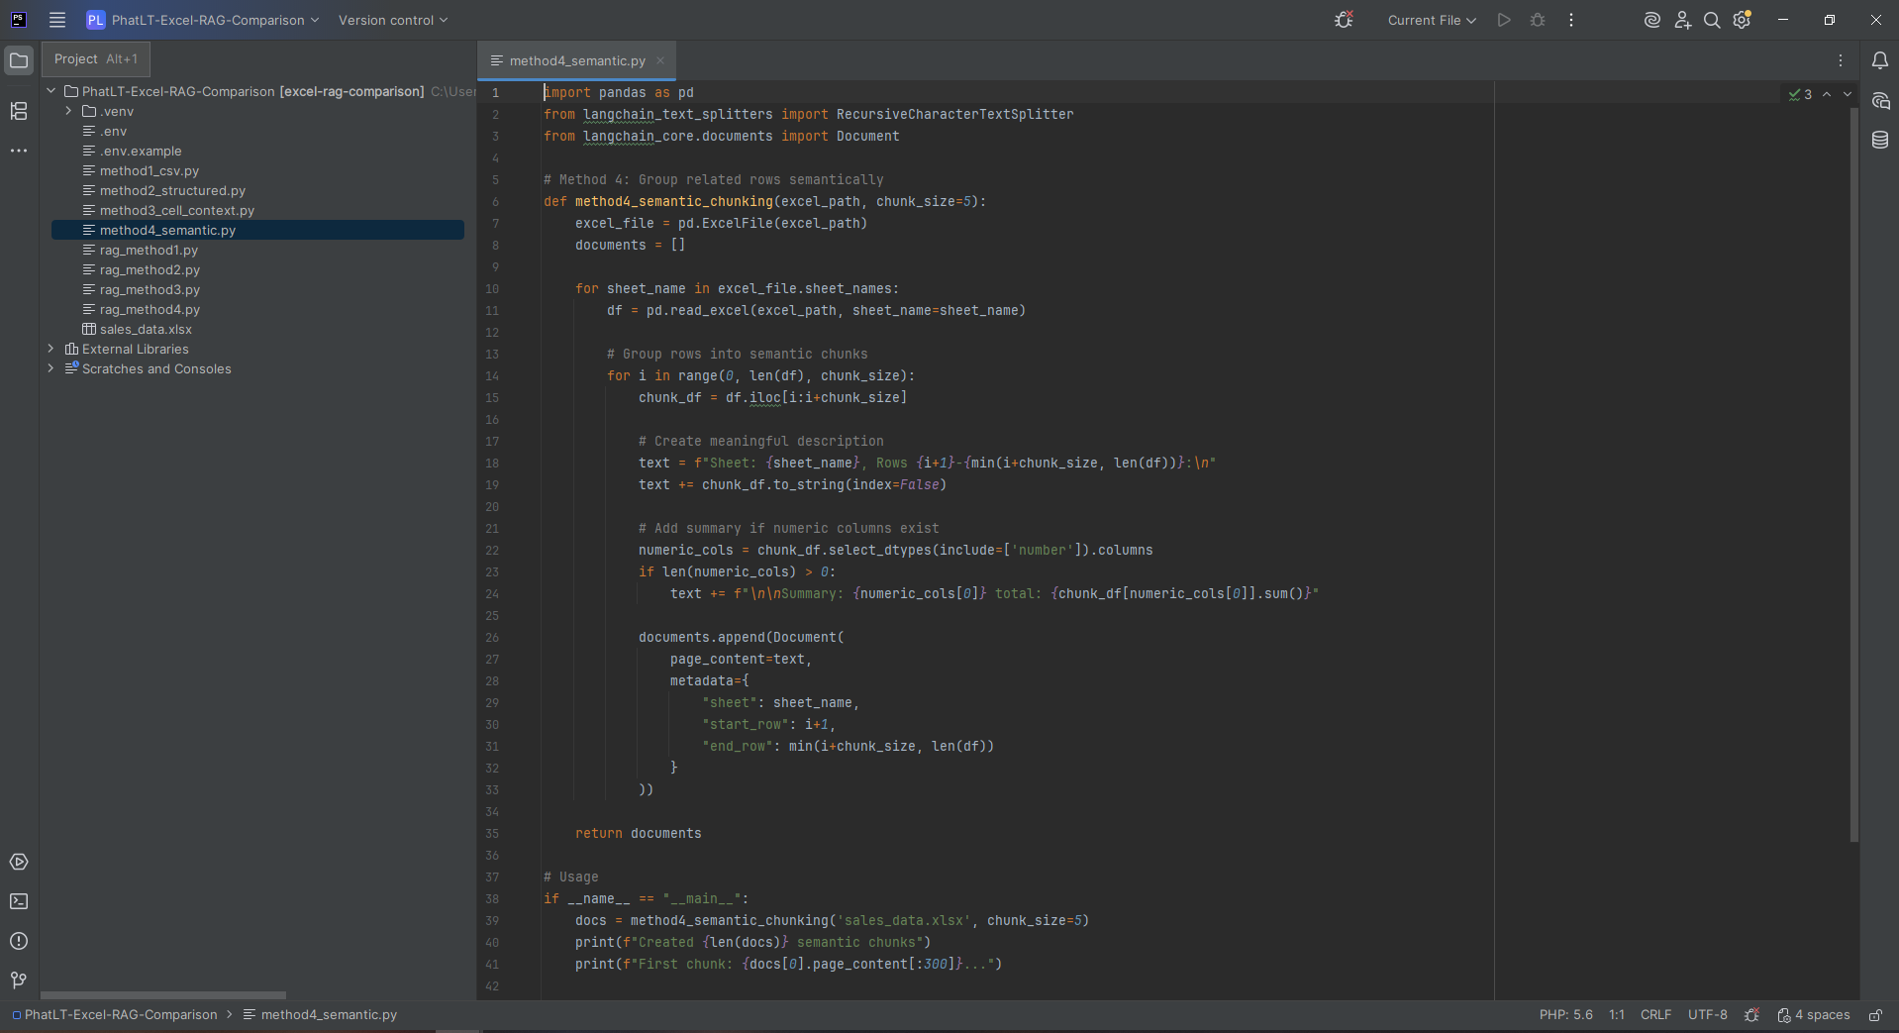Run the current file with the play icon
The image size is (1899, 1033).
point(1503,20)
